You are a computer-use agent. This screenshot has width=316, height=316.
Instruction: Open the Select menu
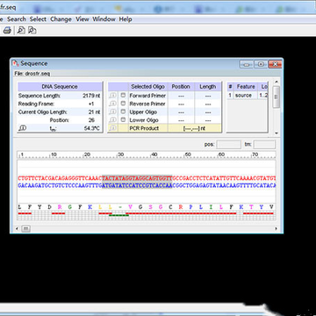coord(38,19)
